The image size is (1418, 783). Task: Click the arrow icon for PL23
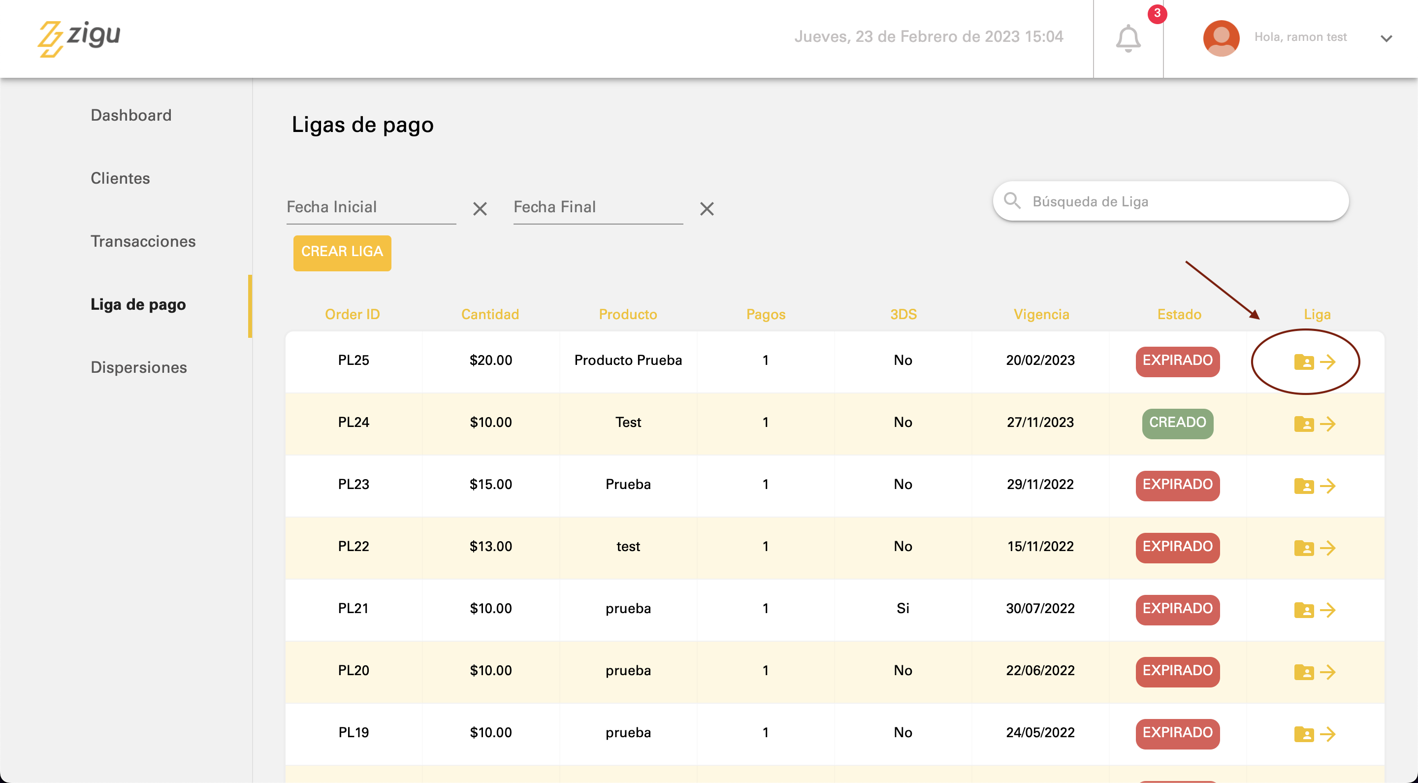pyautogui.click(x=1328, y=486)
